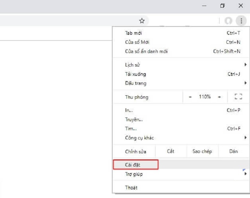
Task: Expand the Lịch sử submenu
Action: coord(245,65)
